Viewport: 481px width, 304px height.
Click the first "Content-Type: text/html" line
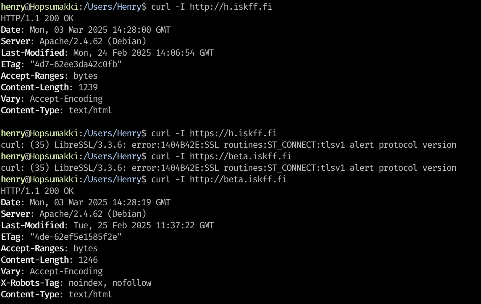[x=56, y=110]
